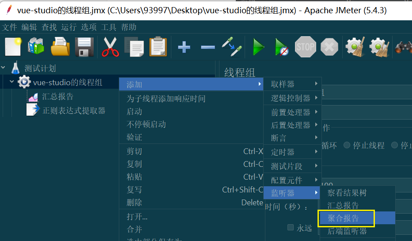Image resolution: width=412 pixels, height=241 pixels.
Task: Click the Clear all double broom icon
Action: pos(379,47)
